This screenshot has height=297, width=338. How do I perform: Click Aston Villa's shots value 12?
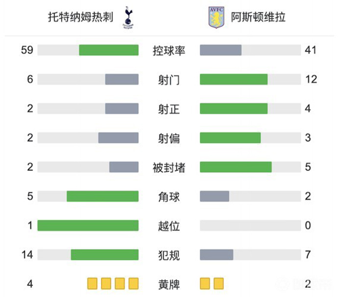pyautogui.click(x=311, y=79)
